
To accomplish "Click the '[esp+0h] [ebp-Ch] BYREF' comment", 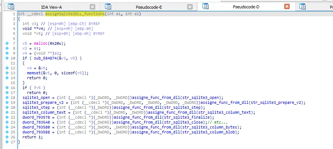I will pyautogui.click(x=74, y=24).
